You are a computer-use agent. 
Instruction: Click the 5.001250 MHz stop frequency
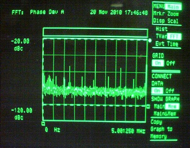tap(128, 131)
